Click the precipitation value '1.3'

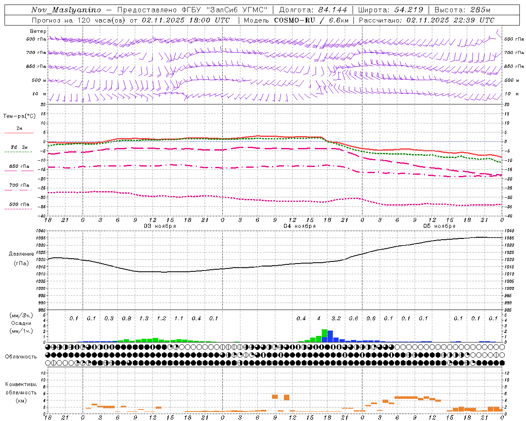coord(144,318)
